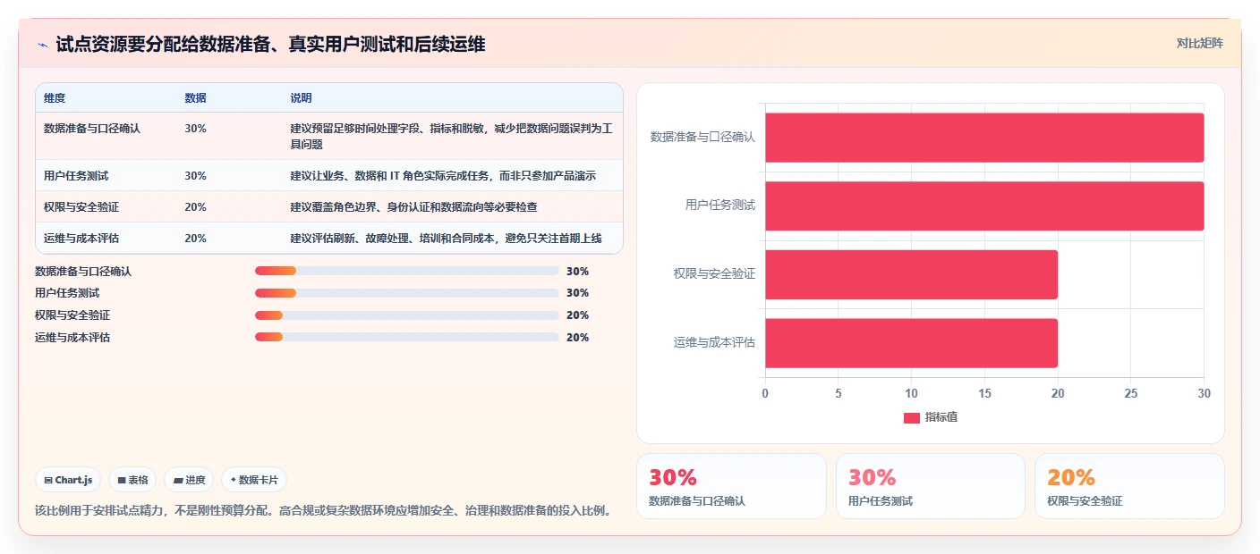Click the 指标值 legend text
Screen dimensions: 1260x554
[941, 418]
